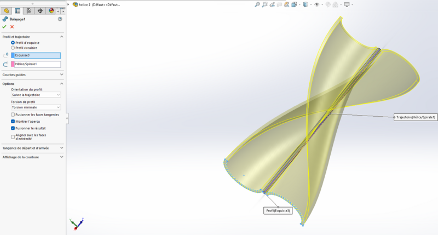
Task: Click the Dynamic Annotation Views icon
Action: (286, 4)
